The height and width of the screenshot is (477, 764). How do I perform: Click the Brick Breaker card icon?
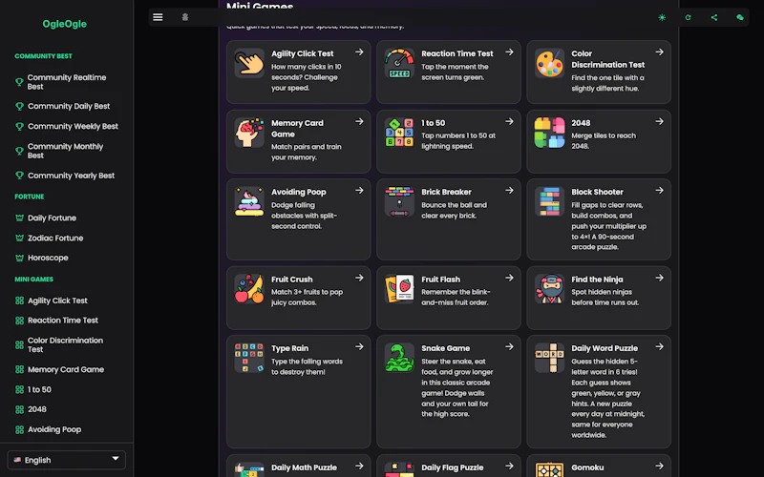click(x=399, y=201)
